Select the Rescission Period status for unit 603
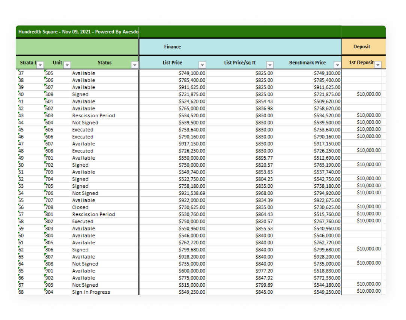This screenshot has width=406, height=320. tap(105, 115)
